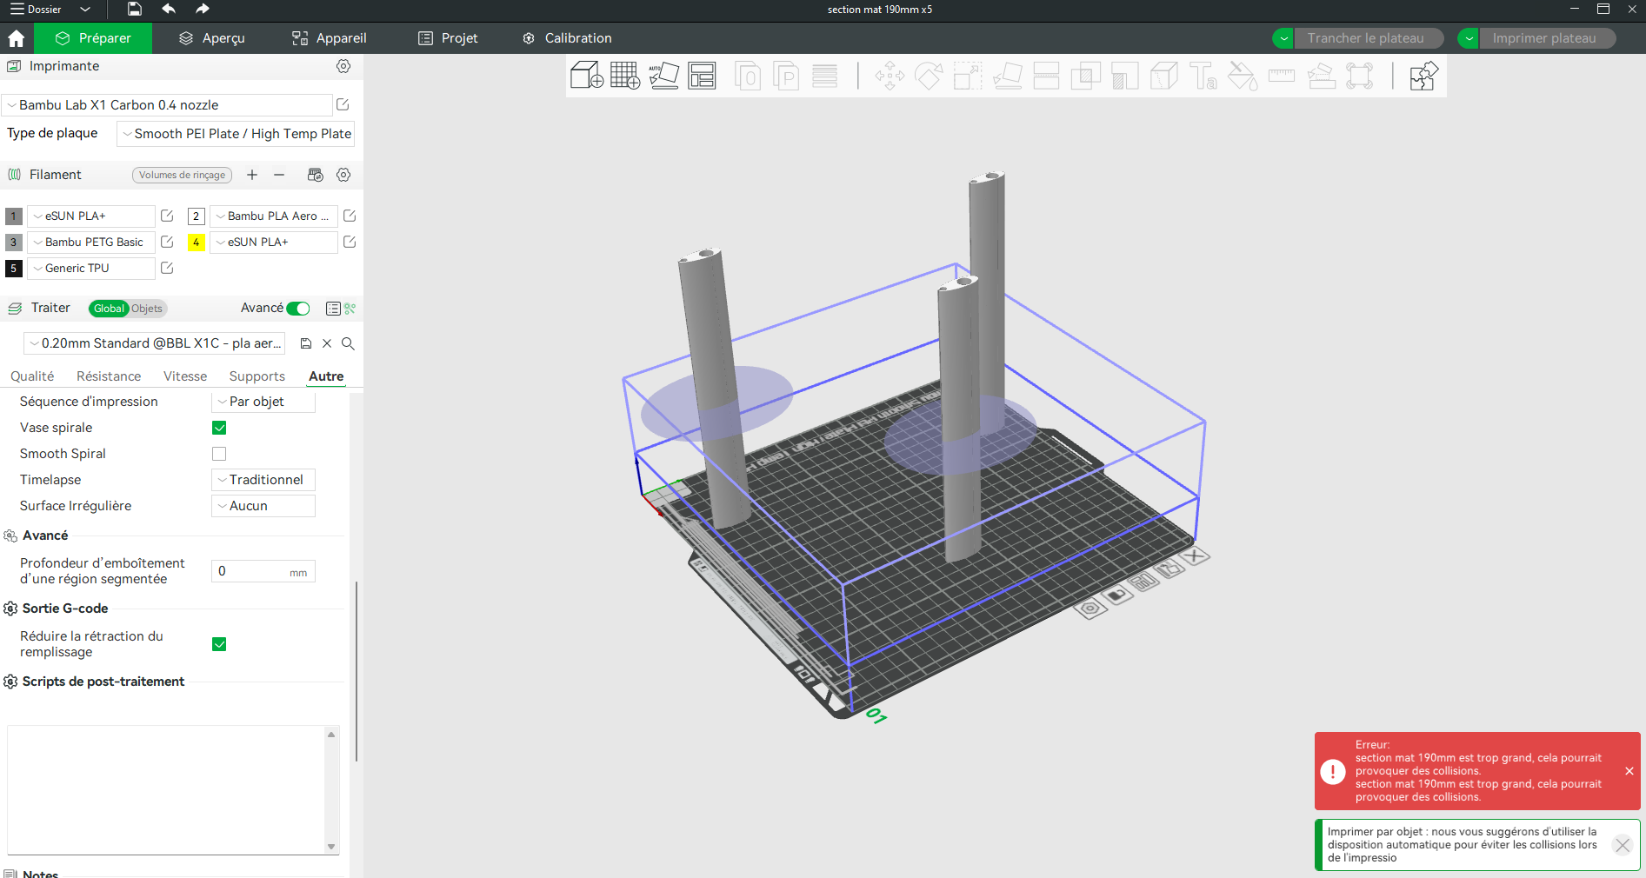
Task: Add a new plate with grid icon
Action: click(x=625, y=76)
